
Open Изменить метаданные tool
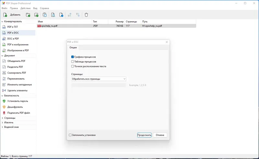click(x=18, y=85)
